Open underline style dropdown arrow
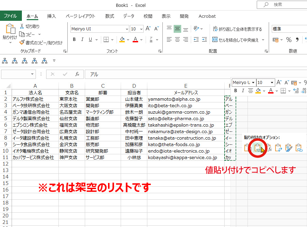The height and width of the screenshot is (227, 307). point(96,40)
